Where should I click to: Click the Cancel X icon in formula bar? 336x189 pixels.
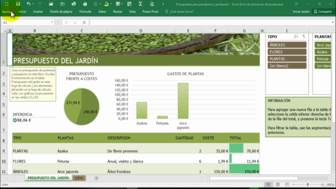pos(67,22)
